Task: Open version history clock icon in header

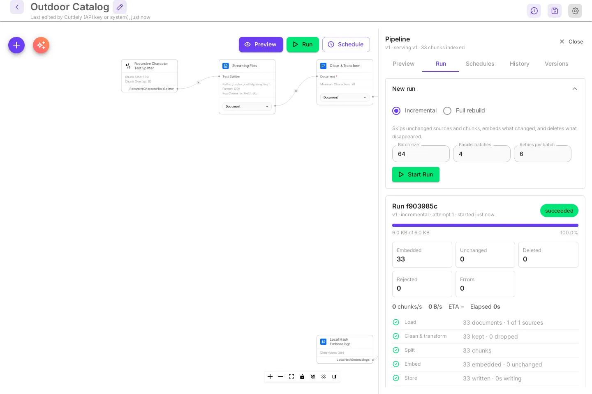Action: pyautogui.click(x=534, y=11)
